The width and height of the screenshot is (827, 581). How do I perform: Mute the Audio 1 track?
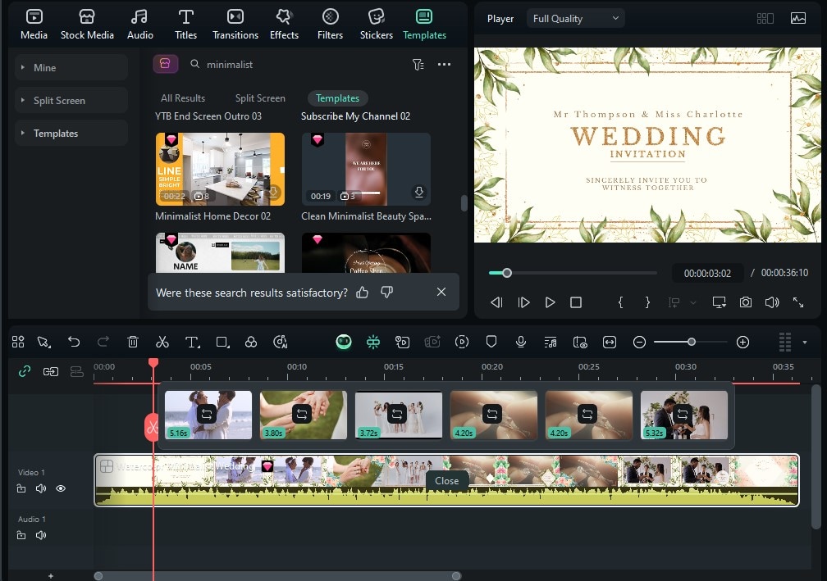(41, 535)
